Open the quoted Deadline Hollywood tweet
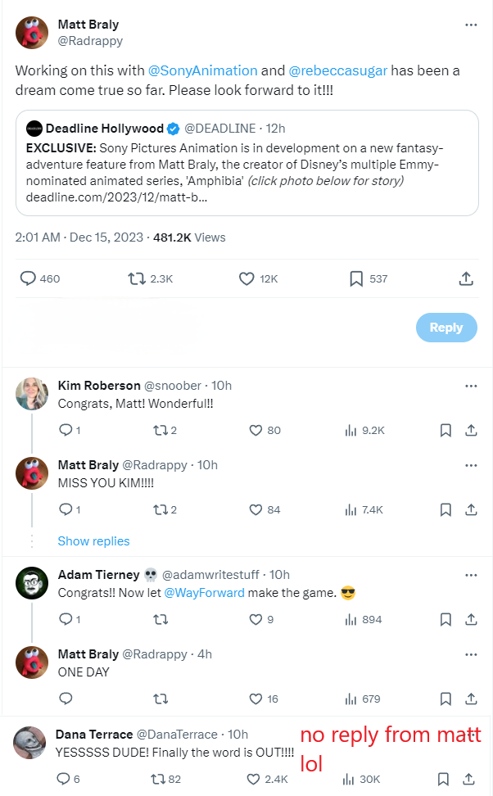Viewport: 493px width, 796px height. [x=246, y=163]
